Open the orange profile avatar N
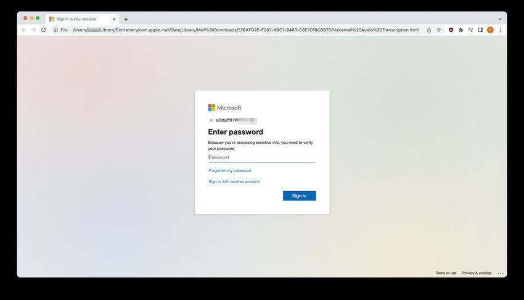This screenshot has width=524, height=300. [x=490, y=30]
